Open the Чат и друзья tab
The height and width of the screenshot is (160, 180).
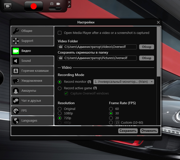click(32, 101)
